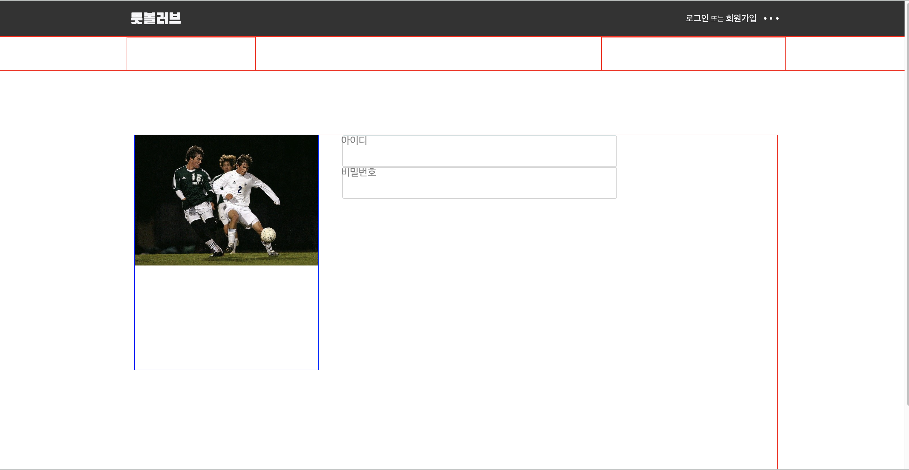Screen dimensions: 909x470
Task: Open the 회원가입 sign-up link
Action: pyautogui.click(x=741, y=18)
